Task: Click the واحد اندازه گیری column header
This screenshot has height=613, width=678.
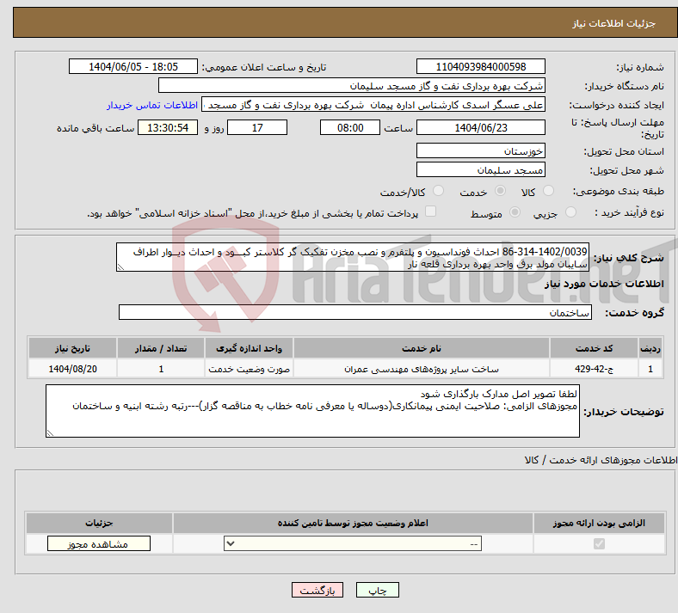Action: tap(249, 348)
